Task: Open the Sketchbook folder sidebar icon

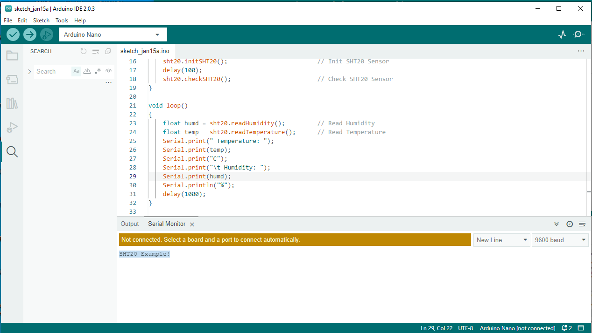Action: pyautogui.click(x=12, y=56)
